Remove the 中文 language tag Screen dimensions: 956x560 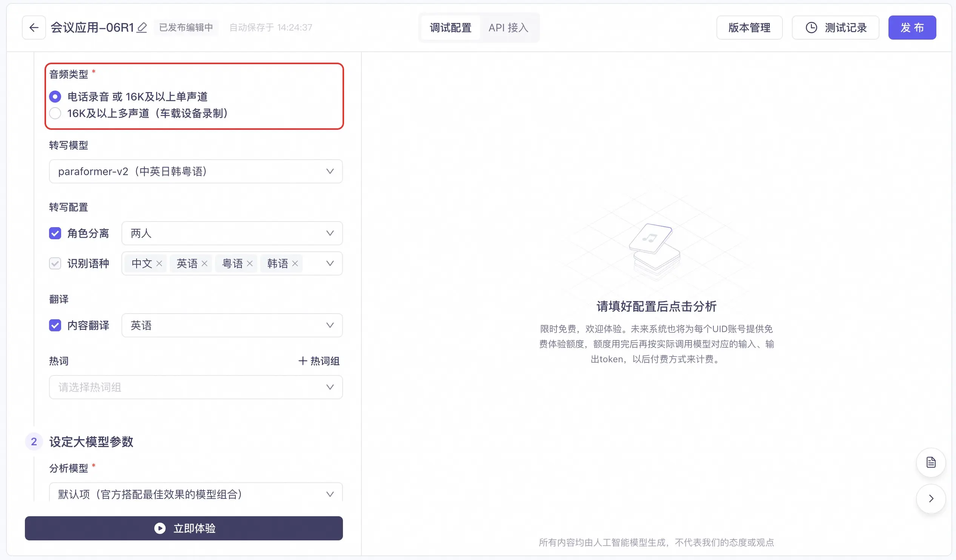pos(159,263)
